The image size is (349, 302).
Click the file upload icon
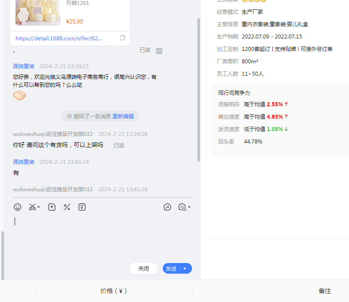click(52, 207)
